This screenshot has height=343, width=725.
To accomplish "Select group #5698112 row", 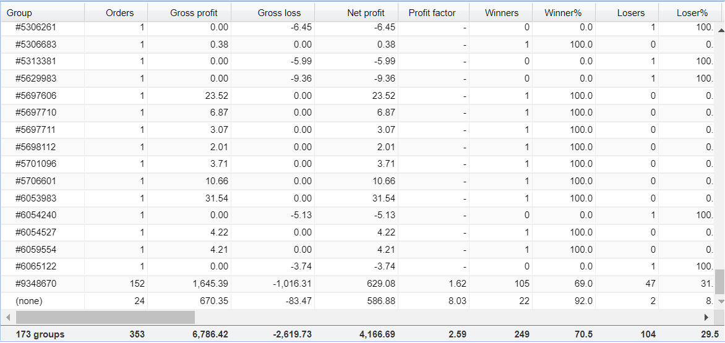I will 358,147.
